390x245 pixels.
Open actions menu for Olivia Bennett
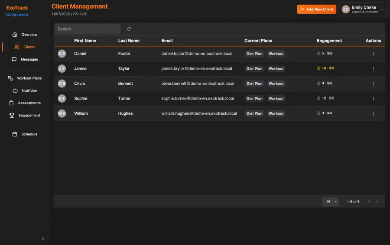point(373,84)
